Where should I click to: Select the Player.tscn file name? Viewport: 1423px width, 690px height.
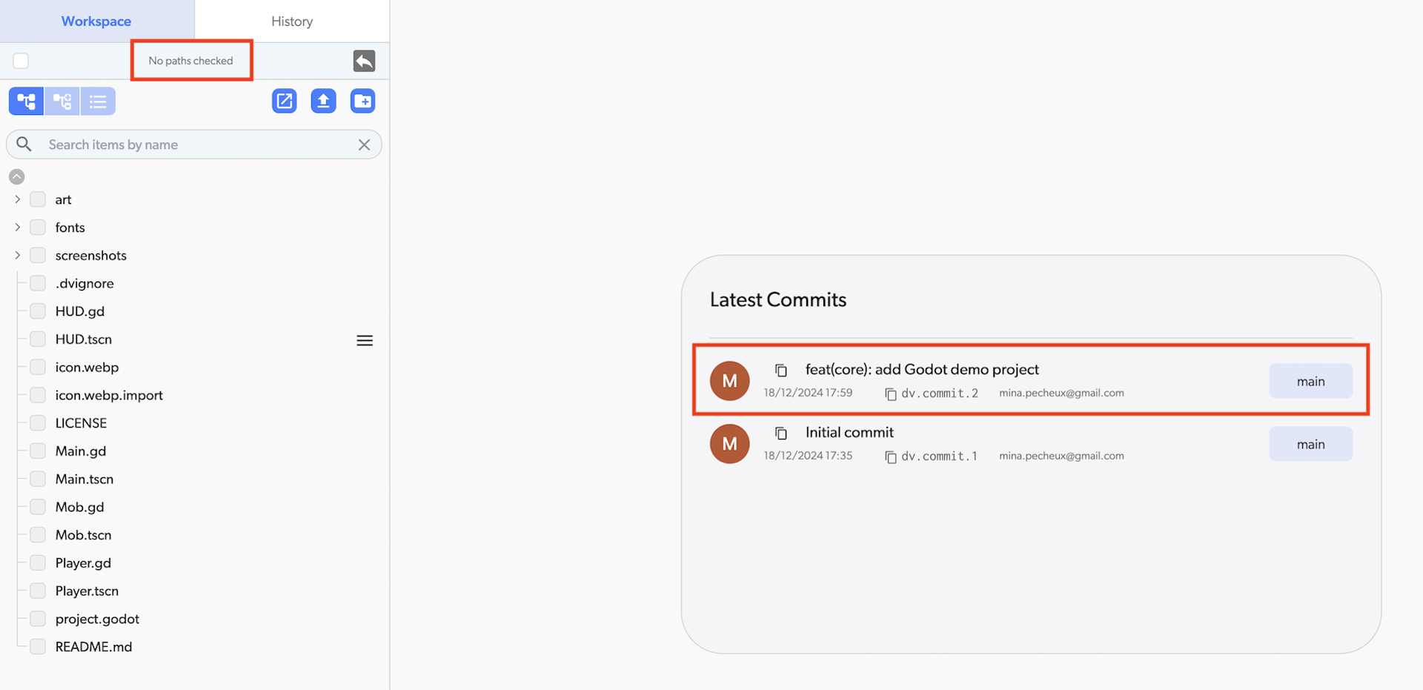pyautogui.click(x=87, y=591)
